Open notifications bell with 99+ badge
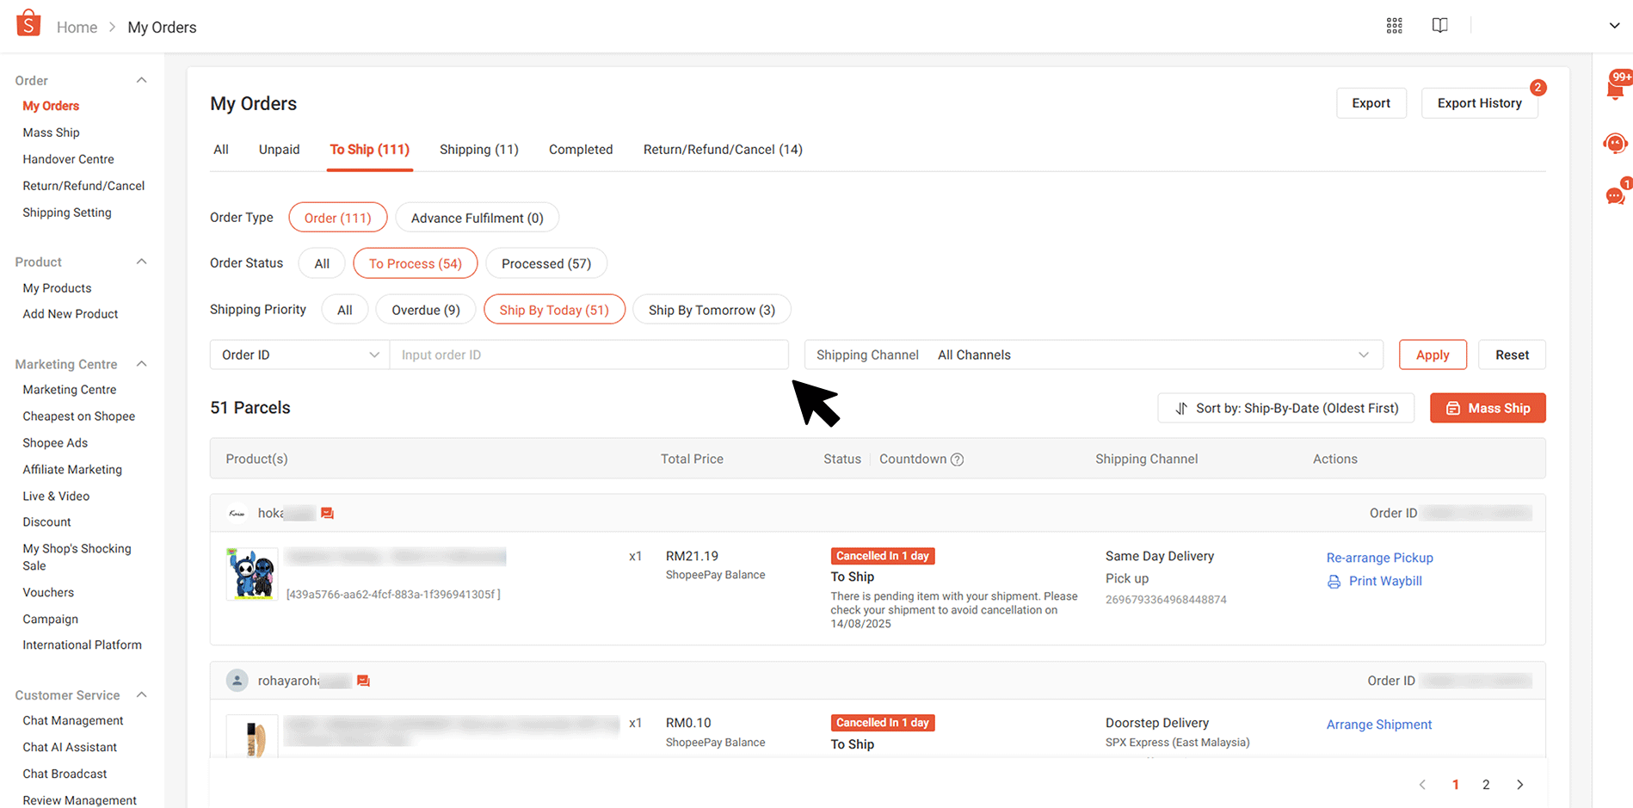Viewport: 1633px width, 808px height. [x=1616, y=88]
